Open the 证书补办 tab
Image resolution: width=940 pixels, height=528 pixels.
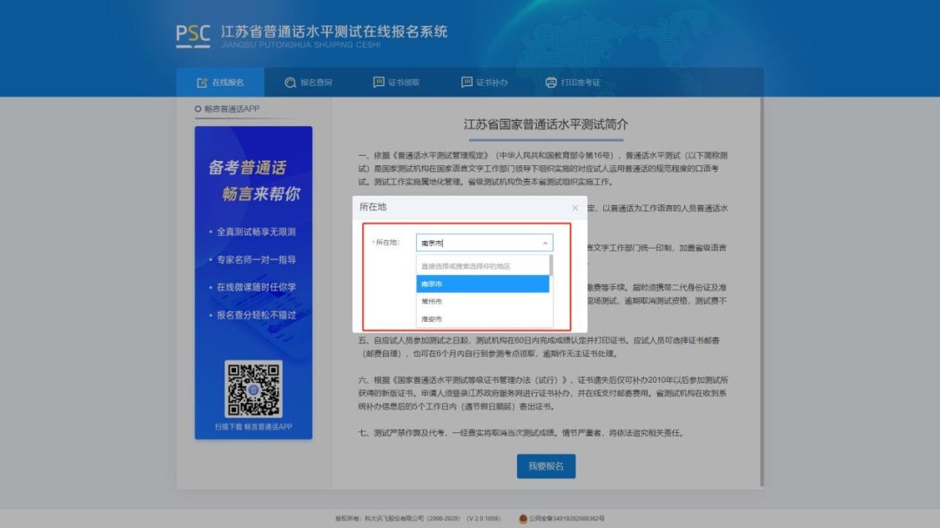tap(485, 83)
